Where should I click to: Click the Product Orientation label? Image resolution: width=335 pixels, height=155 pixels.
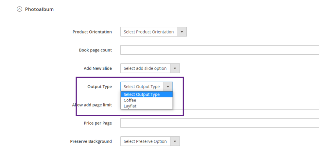[92, 32]
